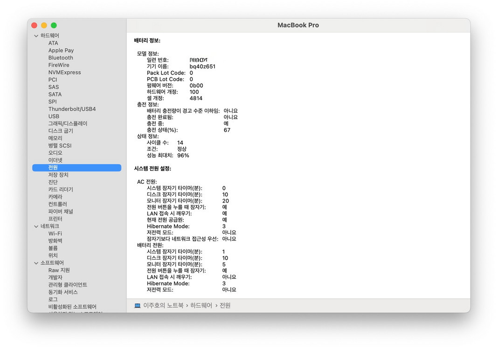
Task: Select 진단 in sidebar
Action: pyautogui.click(x=53, y=182)
